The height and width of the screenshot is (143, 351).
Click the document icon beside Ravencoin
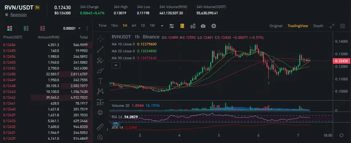pyautogui.click(x=7, y=15)
